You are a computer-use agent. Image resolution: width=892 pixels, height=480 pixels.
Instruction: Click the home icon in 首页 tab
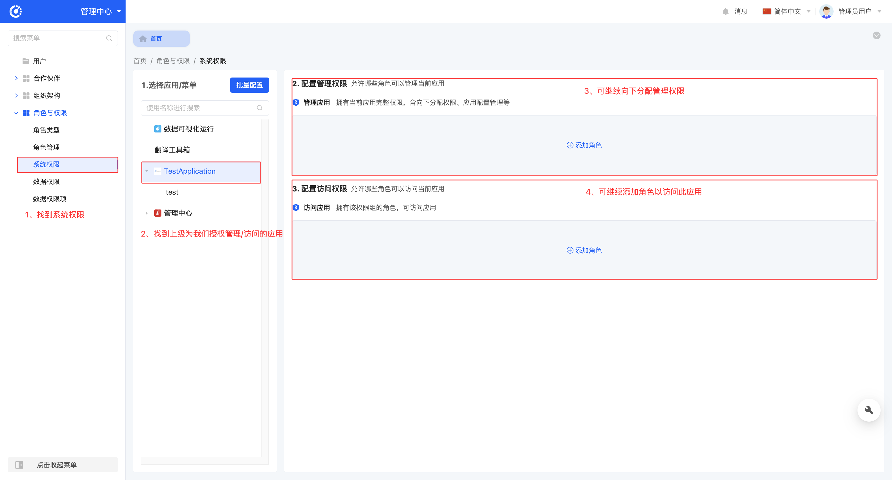[x=143, y=38]
